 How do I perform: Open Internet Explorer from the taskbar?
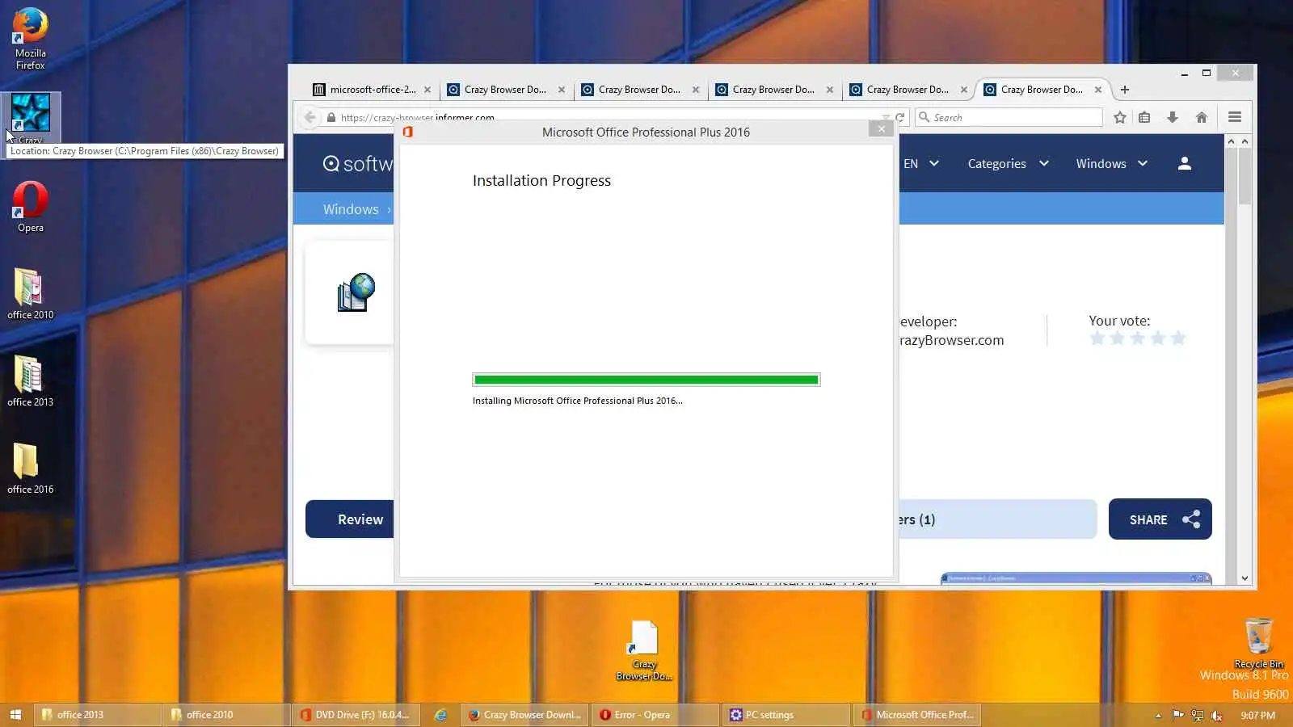pyautogui.click(x=440, y=715)
